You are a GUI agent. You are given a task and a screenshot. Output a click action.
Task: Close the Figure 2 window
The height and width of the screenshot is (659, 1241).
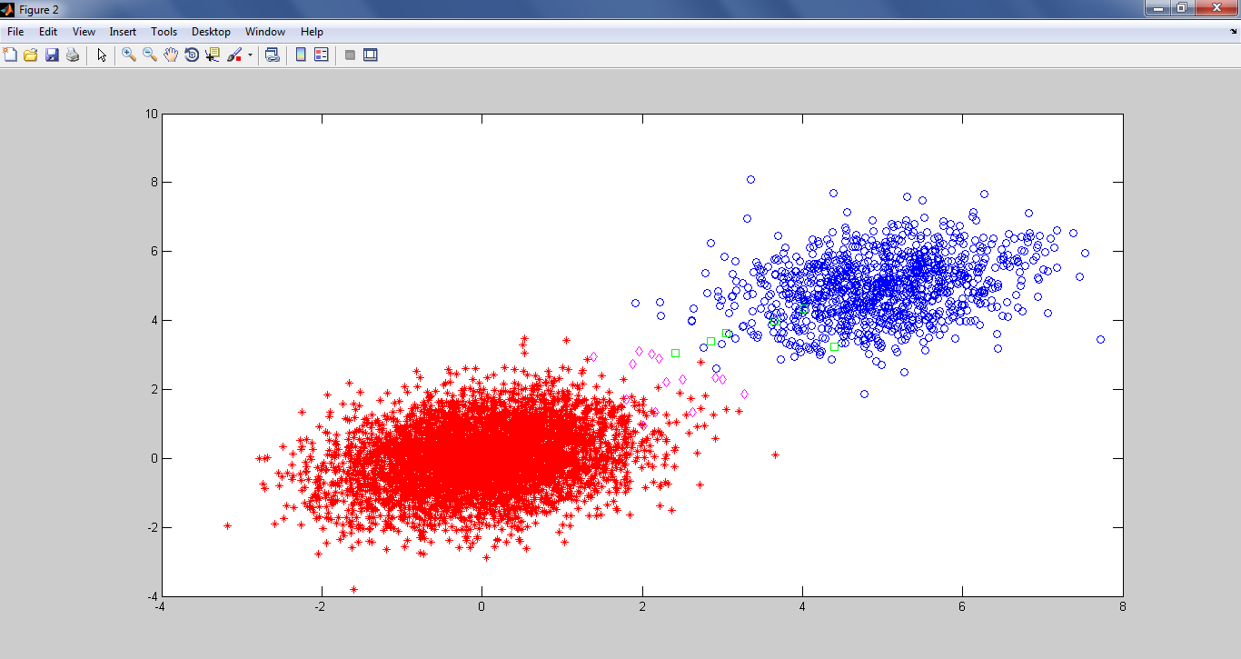(x=1216, y=8)
